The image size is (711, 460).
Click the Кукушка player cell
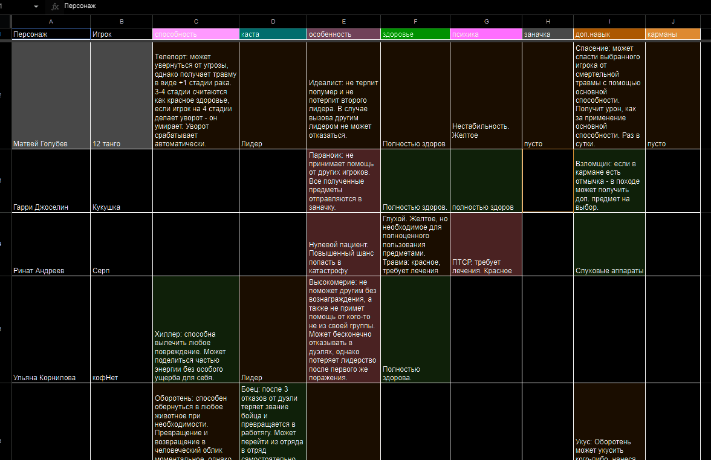point(121,181)
